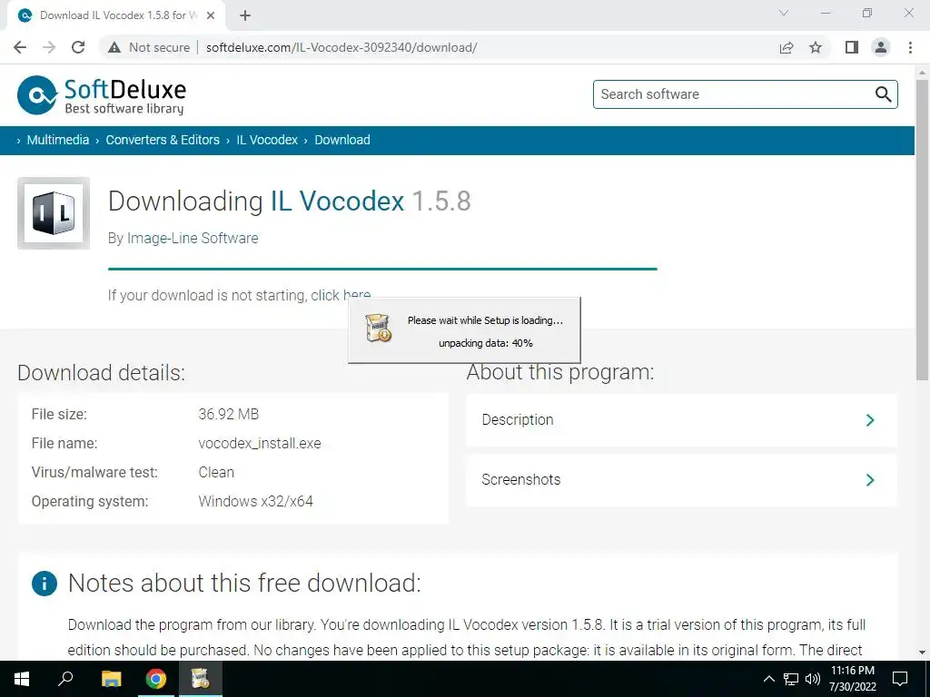Viewport: 930px width, 697px height.
Task: Expand the Description section
Action: 681,419
